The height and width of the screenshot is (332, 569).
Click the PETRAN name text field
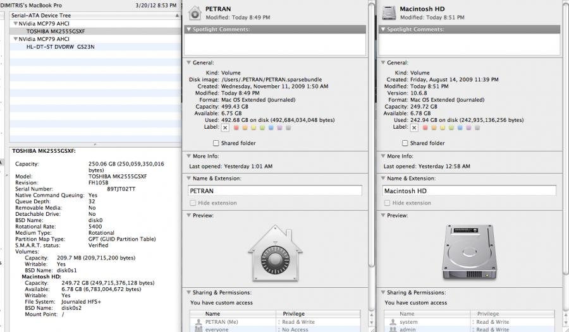(275, 191)
